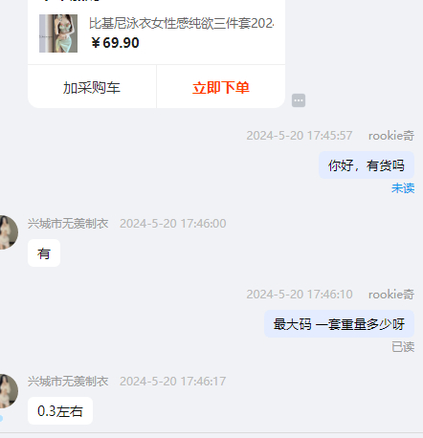Select the 0.3左右 message bubble
The height and width of the screenshot is (438, 423).
point(60,410)
